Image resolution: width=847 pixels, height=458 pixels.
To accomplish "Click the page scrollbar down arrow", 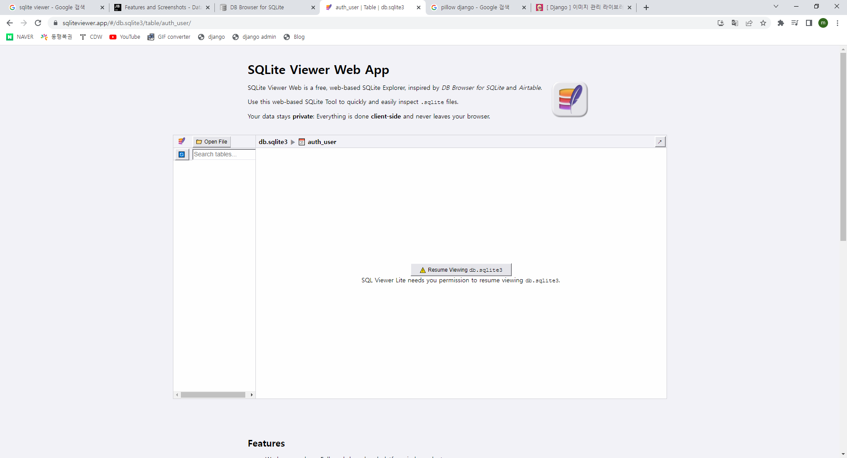I will click(x=843, y=454).
